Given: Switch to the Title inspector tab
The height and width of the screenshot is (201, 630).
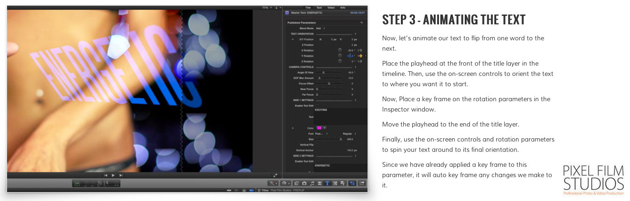Looking at the screenshot, I should (x=308, y=7).
